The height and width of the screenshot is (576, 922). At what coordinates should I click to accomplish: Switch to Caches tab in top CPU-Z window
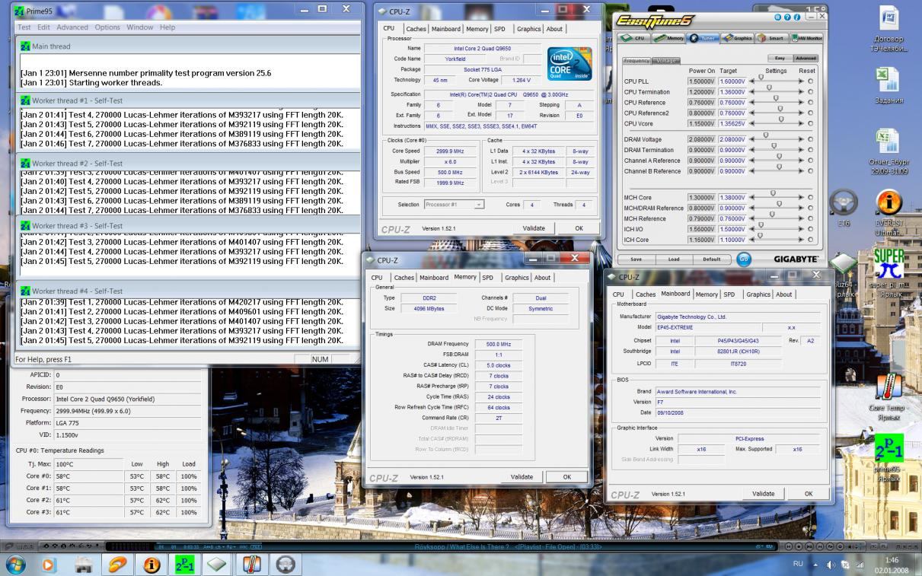coord(416,29)
